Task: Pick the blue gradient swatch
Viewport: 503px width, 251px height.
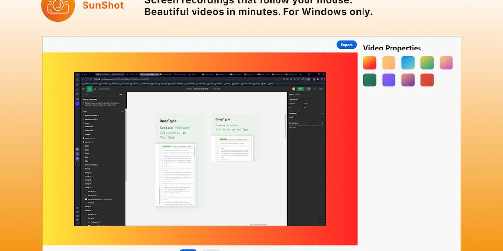Action: tap(408, 63)
